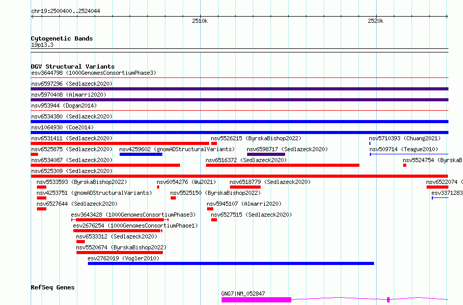This screenshot has width=463, height=305.
Task: Click nsv6527515 (Sedlazeck2020) label
Action: [251, 215]
